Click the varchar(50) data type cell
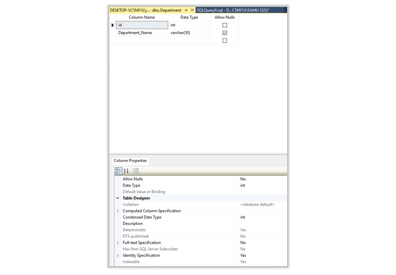 189,33
